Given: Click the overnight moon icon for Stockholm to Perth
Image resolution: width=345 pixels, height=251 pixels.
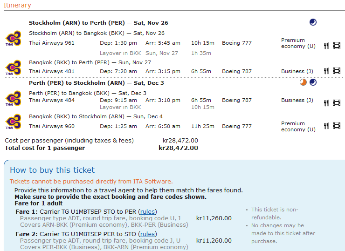Looking at the screenshot, I should click(x=313, y=22).
